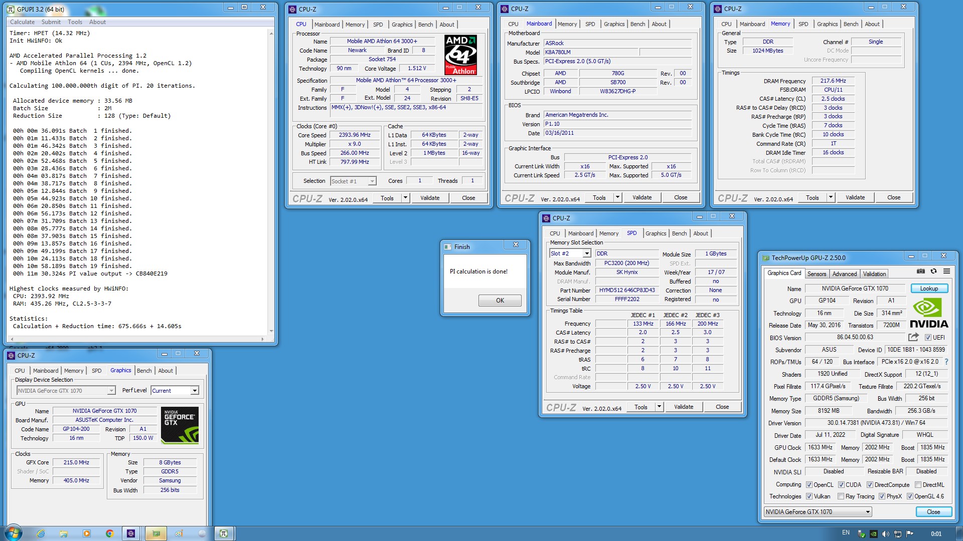Open Google Chrome from taskbar
This screenshot has height=541, width=963.
pos(109,533)
